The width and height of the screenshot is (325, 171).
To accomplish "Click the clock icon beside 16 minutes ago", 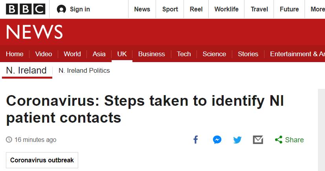I will click(x=9, y=140).
